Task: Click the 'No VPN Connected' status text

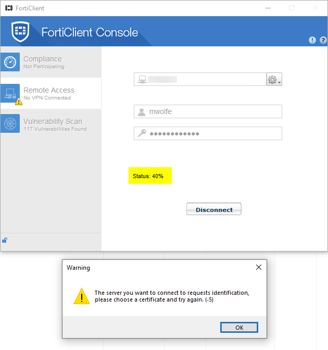Action: click(x=47, y=98)
